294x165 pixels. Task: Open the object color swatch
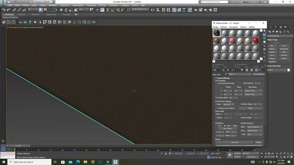tap(288, 70)
